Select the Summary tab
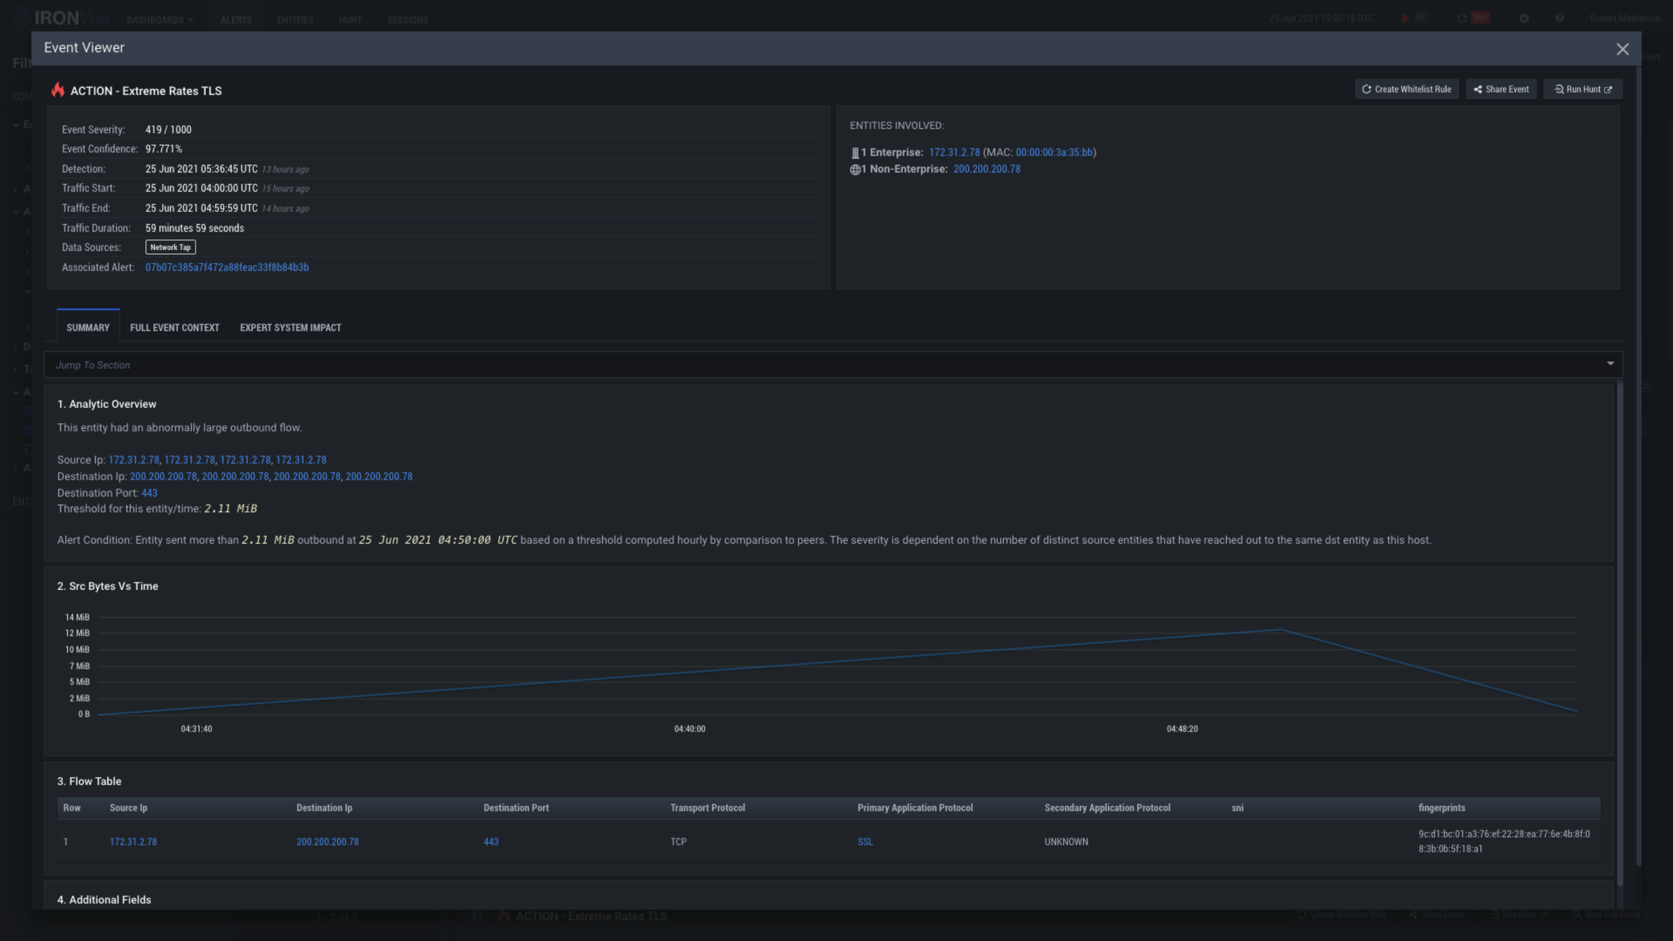Screen dimensions: 1673x941 [88, 328]
